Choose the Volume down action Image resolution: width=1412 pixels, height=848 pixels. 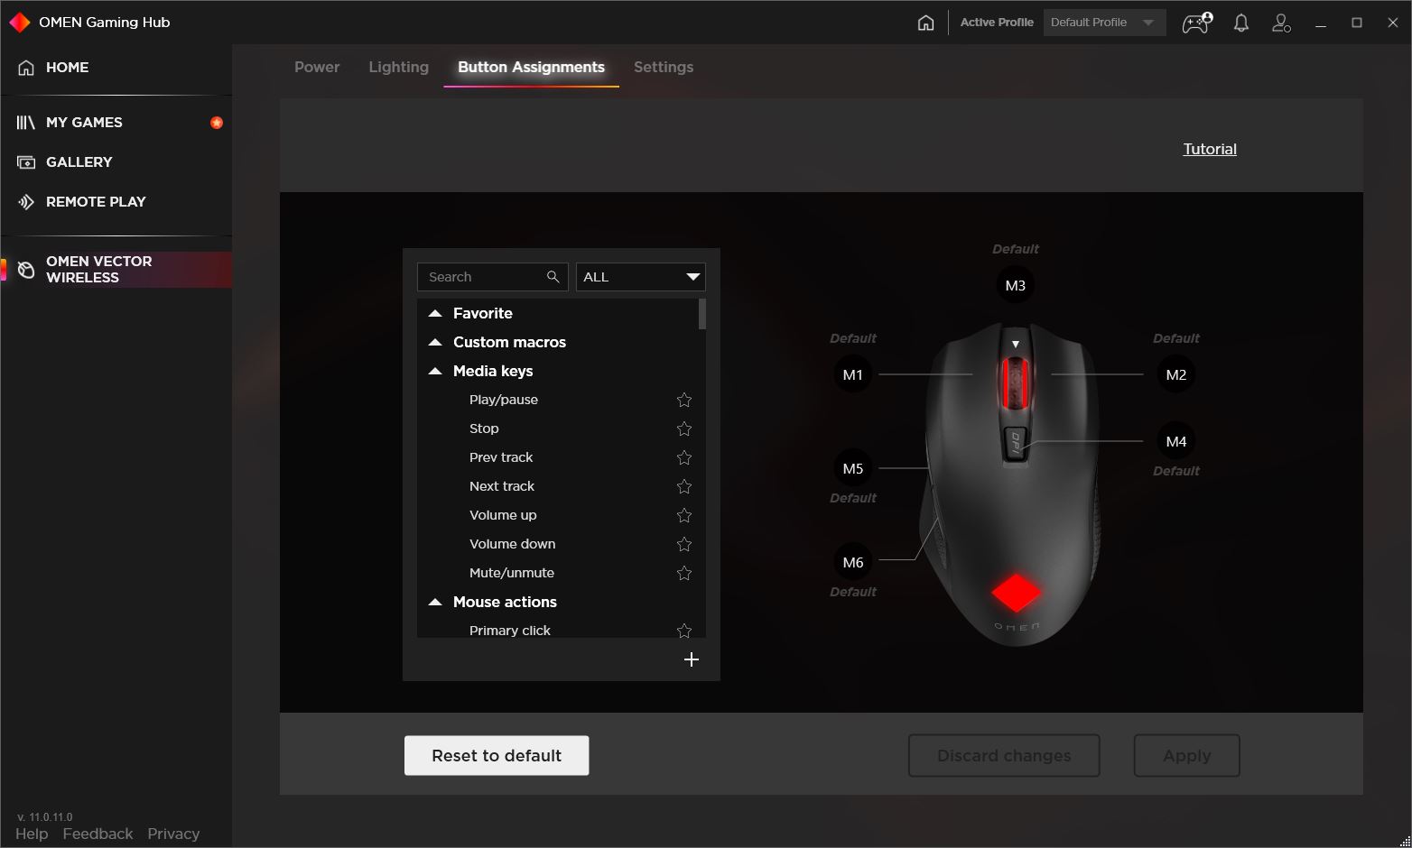[513, 544]
